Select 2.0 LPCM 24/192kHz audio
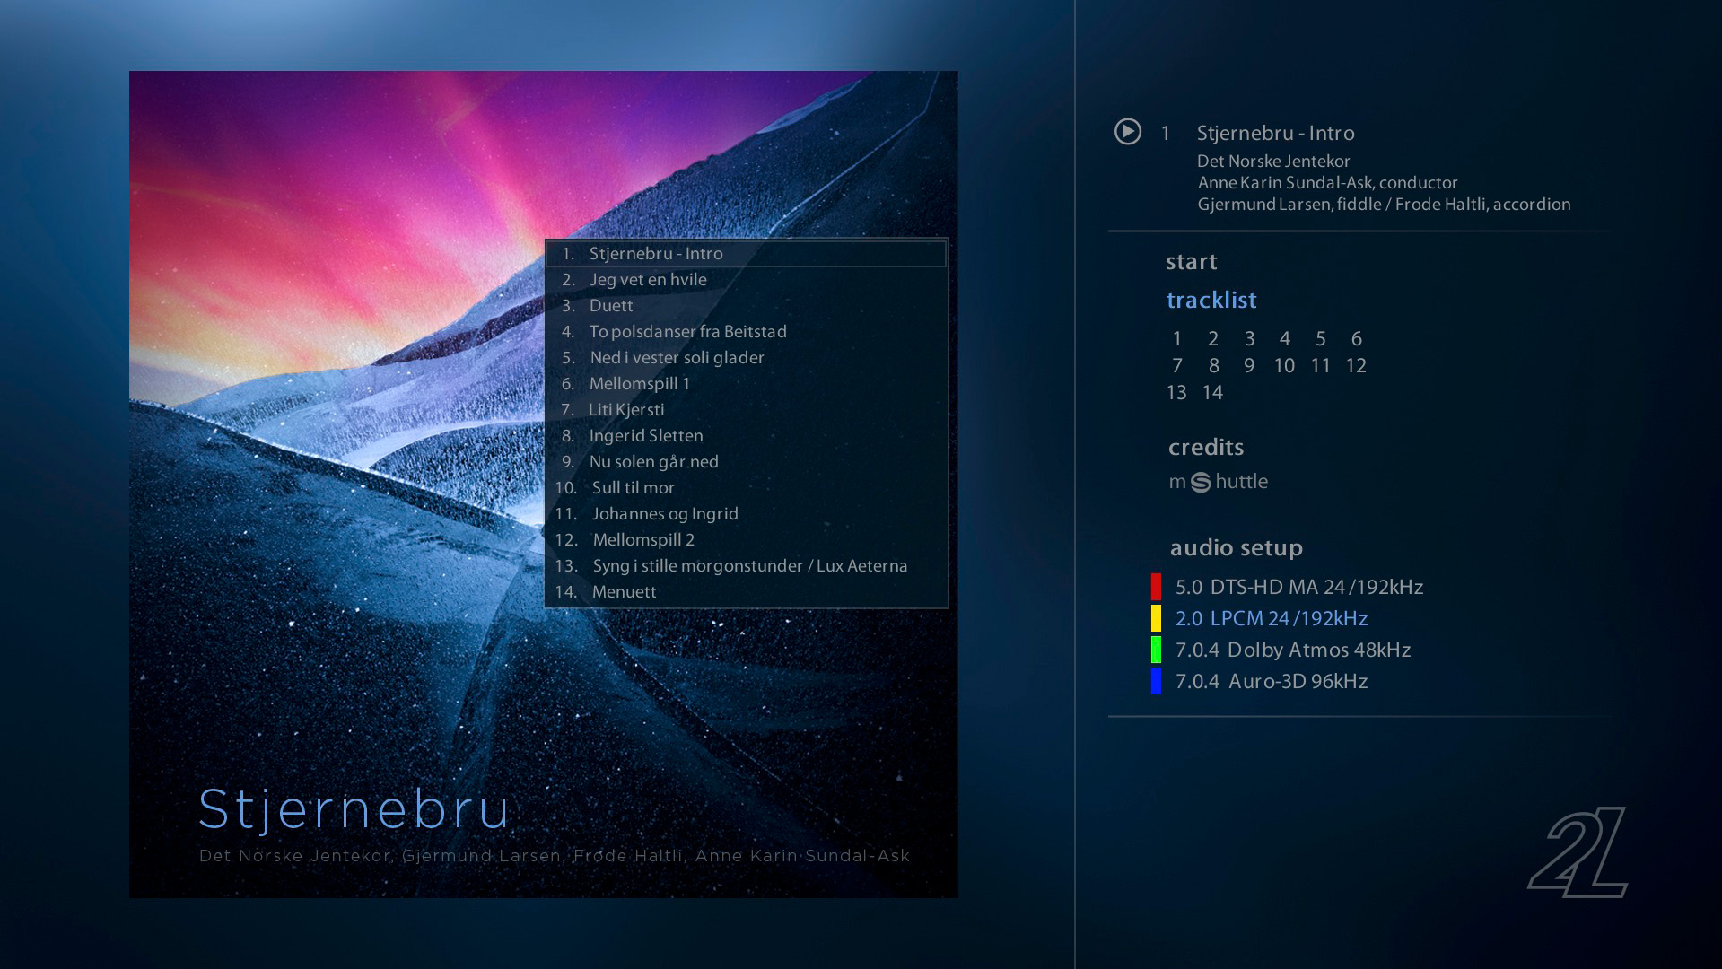Screen dimensions: 1722x969 tap(1272, 619)
